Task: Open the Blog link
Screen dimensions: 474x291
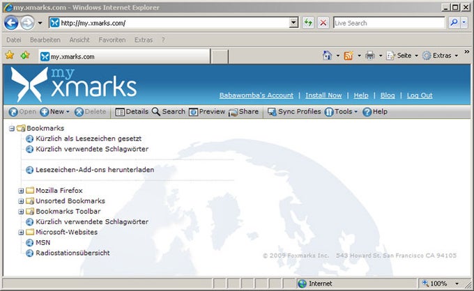Action: (388, 95)
